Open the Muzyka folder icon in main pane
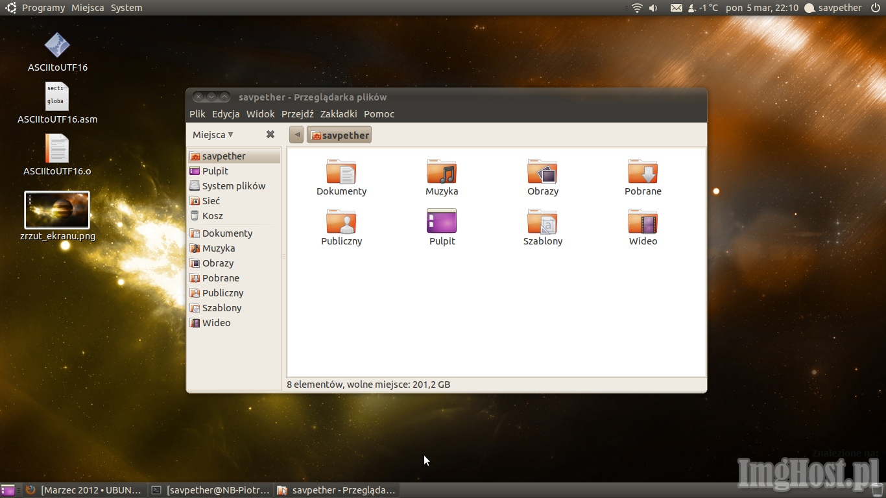The image size is (886, 498). coord(442,172)
